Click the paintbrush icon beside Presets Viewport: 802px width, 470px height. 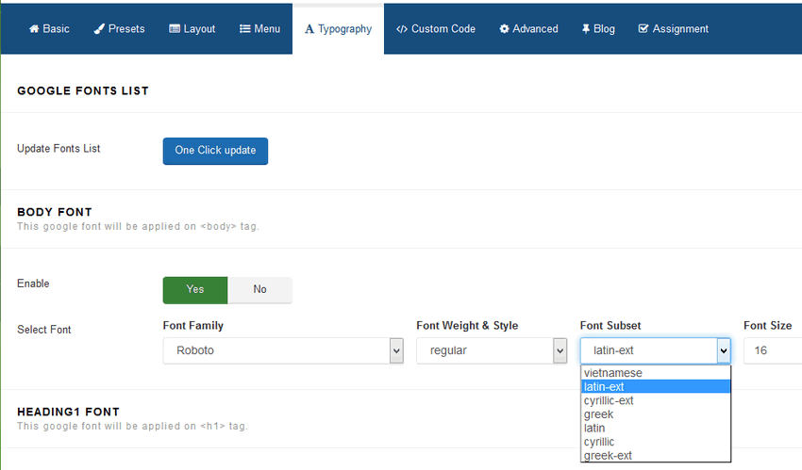coord(99,29)
